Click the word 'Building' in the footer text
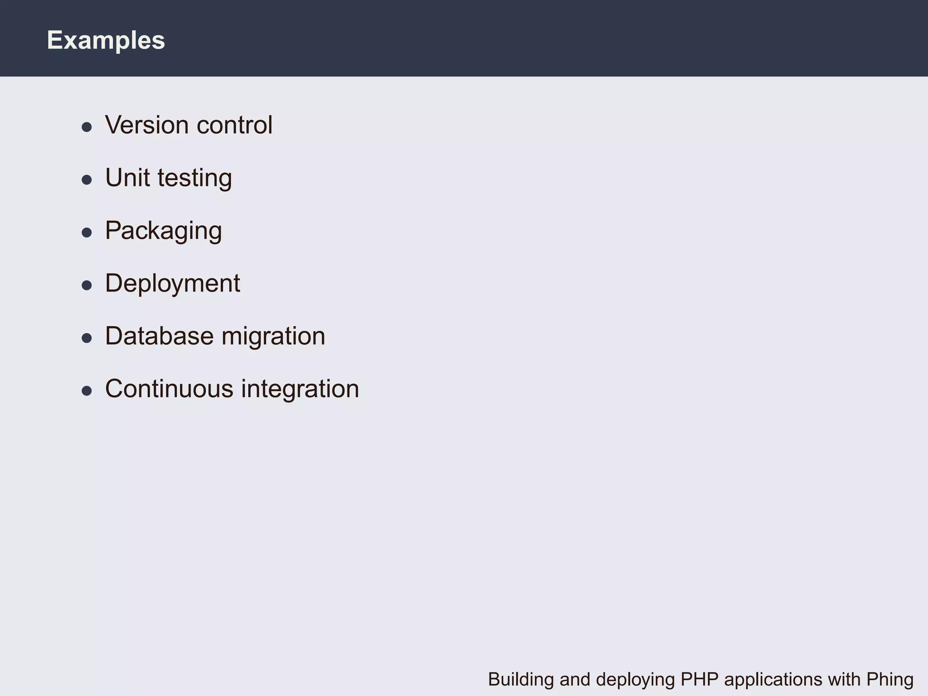Image resolution: width=928 pixels, height=696 pixels. click(x=521, y=679)
